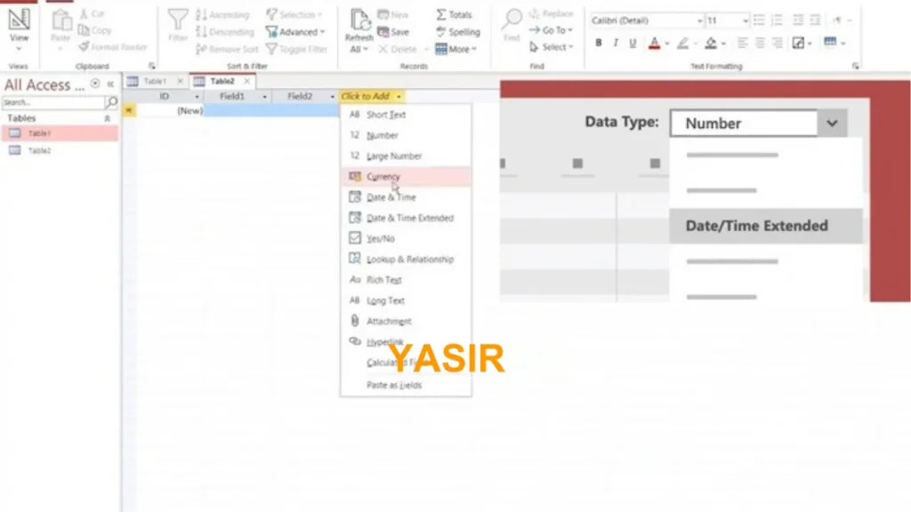Click Replace in Find group
This screenshot has height=512, width=911.
(551, 13)
